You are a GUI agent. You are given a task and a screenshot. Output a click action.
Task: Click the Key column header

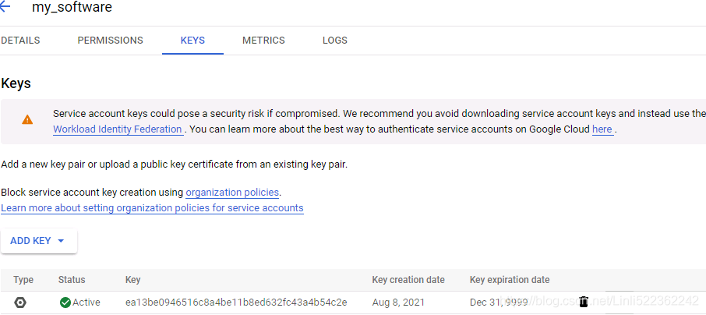point(132,280)
